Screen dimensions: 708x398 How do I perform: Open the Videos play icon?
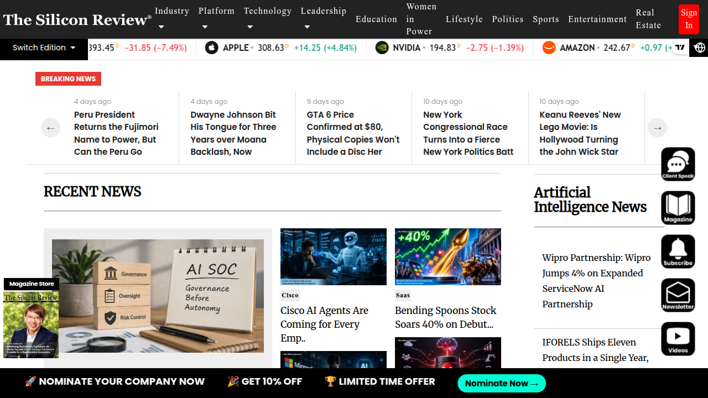click(678, 339)
